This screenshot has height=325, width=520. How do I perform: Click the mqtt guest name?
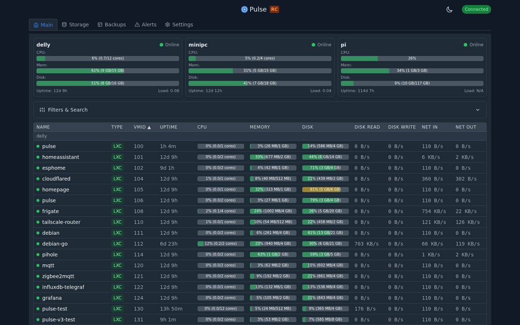(x=48, y=265)
